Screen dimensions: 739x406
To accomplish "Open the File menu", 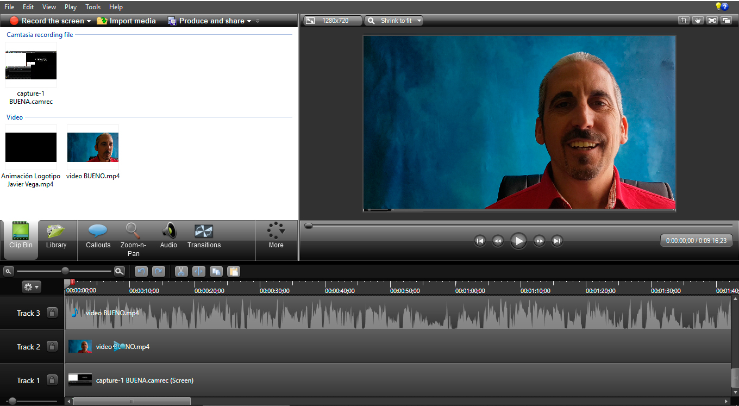I will [x=9, y=7].
